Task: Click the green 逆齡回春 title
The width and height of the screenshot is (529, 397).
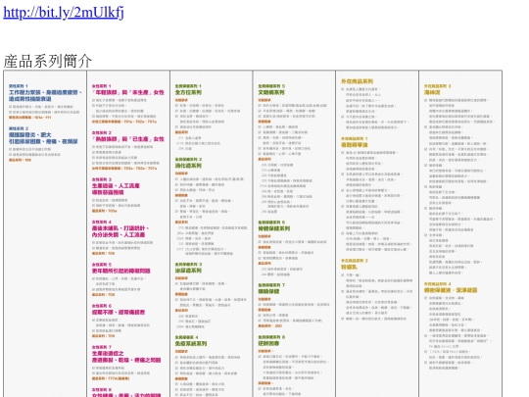Action: click(x=268, y=343)
